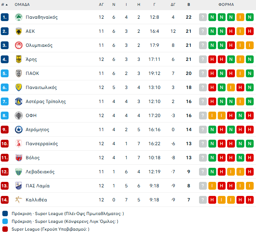
Task: Click the Ατρόμητος star crest icon
Action: pyautogui.click(x=18, y=130)
